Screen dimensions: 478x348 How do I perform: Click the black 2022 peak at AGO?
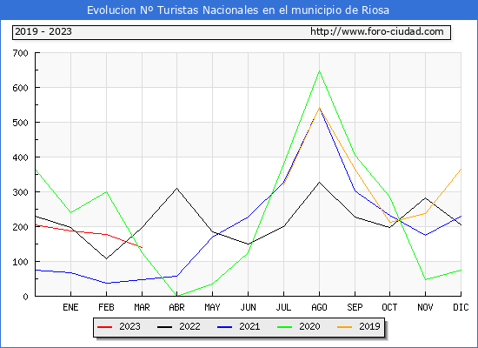point(319,182)
